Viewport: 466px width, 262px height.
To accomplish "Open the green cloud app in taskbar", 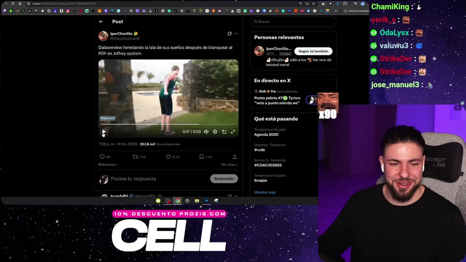I will click(158, 201).
